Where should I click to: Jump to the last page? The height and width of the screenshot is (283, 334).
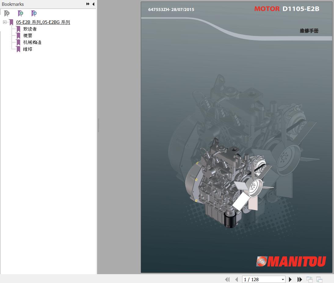(300, 279)
